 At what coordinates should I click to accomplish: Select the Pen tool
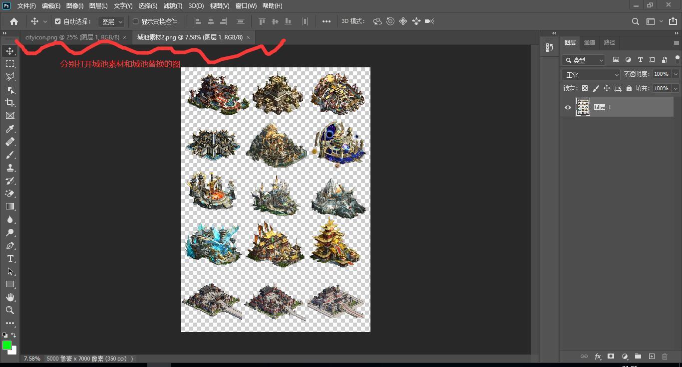coord(10,245)
